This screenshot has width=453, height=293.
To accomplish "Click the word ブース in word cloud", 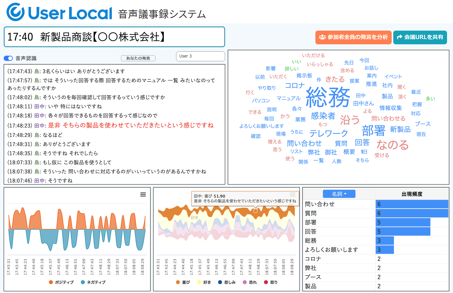I will coord(423,124).
